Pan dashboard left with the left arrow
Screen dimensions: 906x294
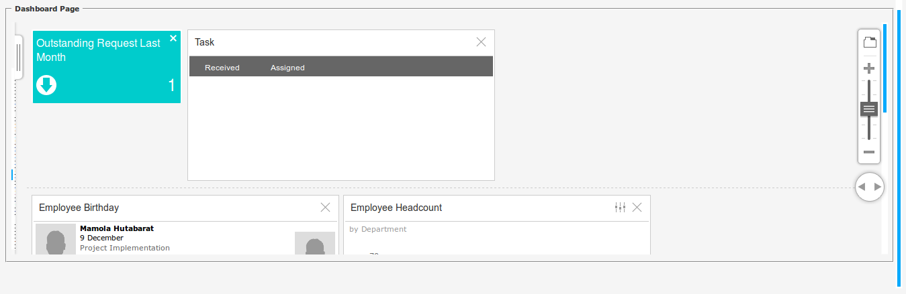tap(862, 187)
